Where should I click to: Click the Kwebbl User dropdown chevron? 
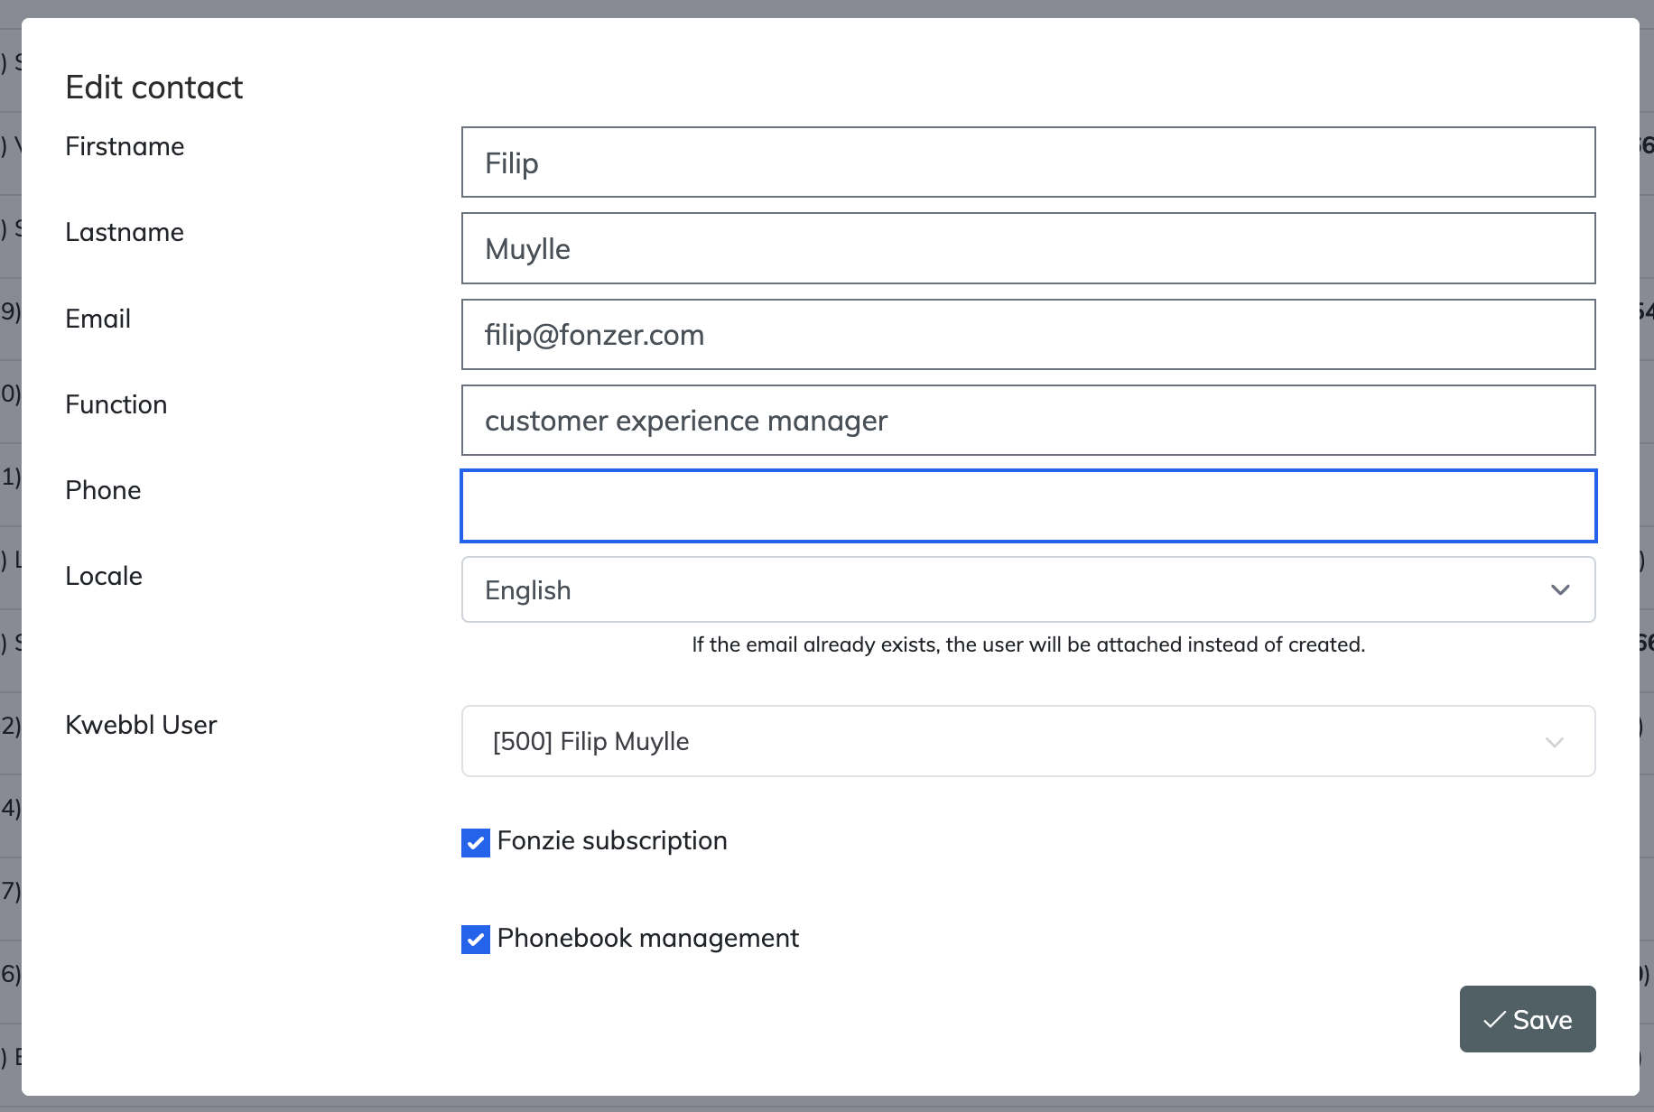click(x=1554, y=742)
